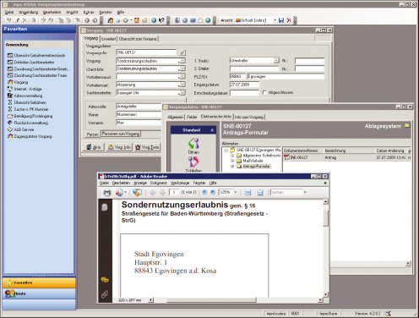Open ALB Service in the sidebar
This screenshot has height=318, width=419.
click(20, 129)
